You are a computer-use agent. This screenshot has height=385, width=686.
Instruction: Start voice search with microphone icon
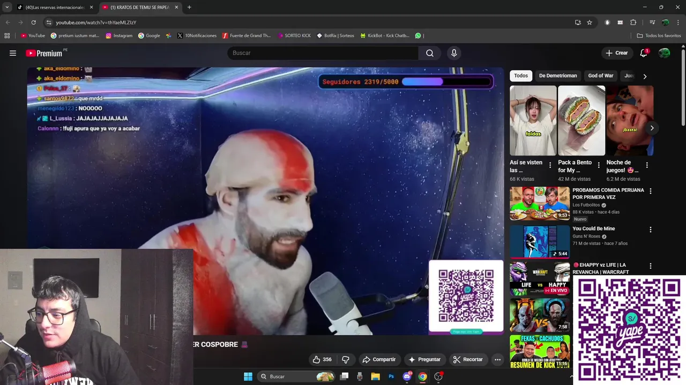point(454,53)
